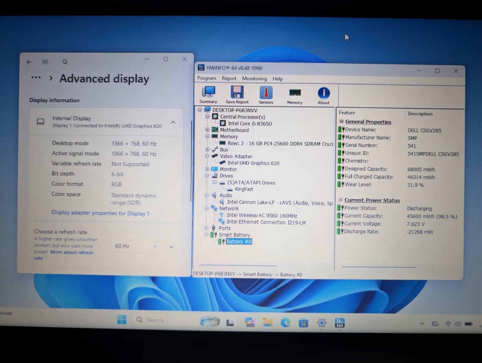The height and width of the screenshot is (363, 482).
Task: Click the Monitor node icon in tree
Action: point(215,169)
